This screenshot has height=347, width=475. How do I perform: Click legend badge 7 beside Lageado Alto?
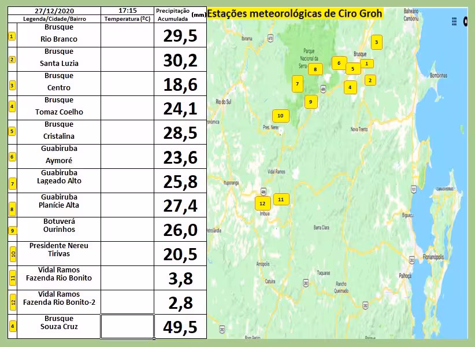(x=12, y=184)
